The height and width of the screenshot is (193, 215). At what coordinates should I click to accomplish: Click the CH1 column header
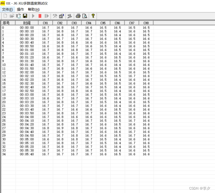(45, 23)
